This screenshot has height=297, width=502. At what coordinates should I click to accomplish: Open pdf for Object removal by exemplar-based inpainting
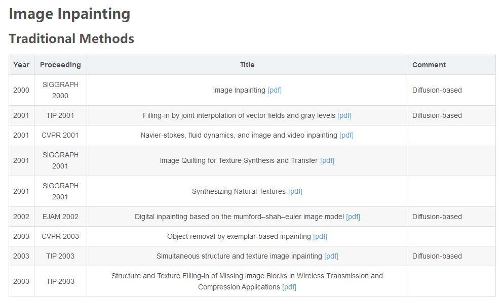[320, 236]
